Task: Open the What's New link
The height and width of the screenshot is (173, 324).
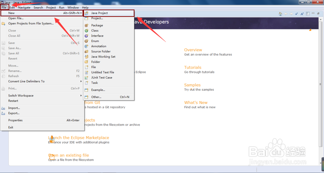Action: click(x=196, y=102)
